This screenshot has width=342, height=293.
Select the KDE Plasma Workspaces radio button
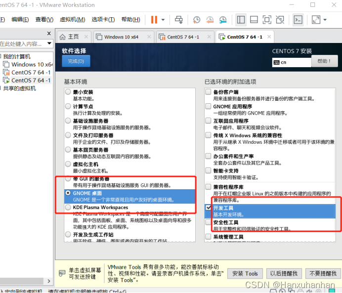[68, 207]
